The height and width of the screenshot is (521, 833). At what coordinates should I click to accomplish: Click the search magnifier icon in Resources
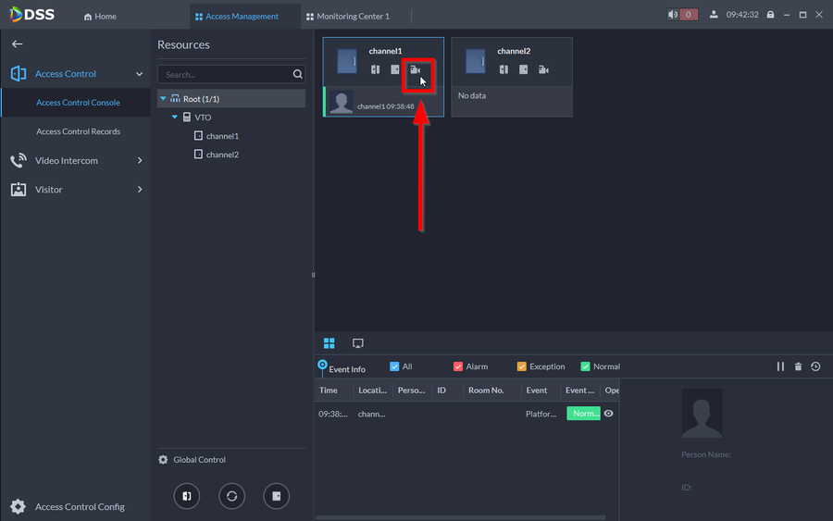pyautogui.click(x=297, y=74)
